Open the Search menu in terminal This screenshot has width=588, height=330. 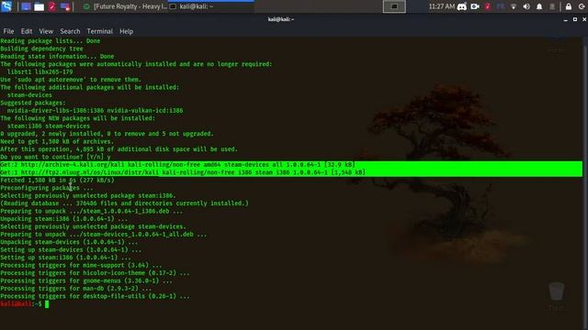(x=70, y=31)
